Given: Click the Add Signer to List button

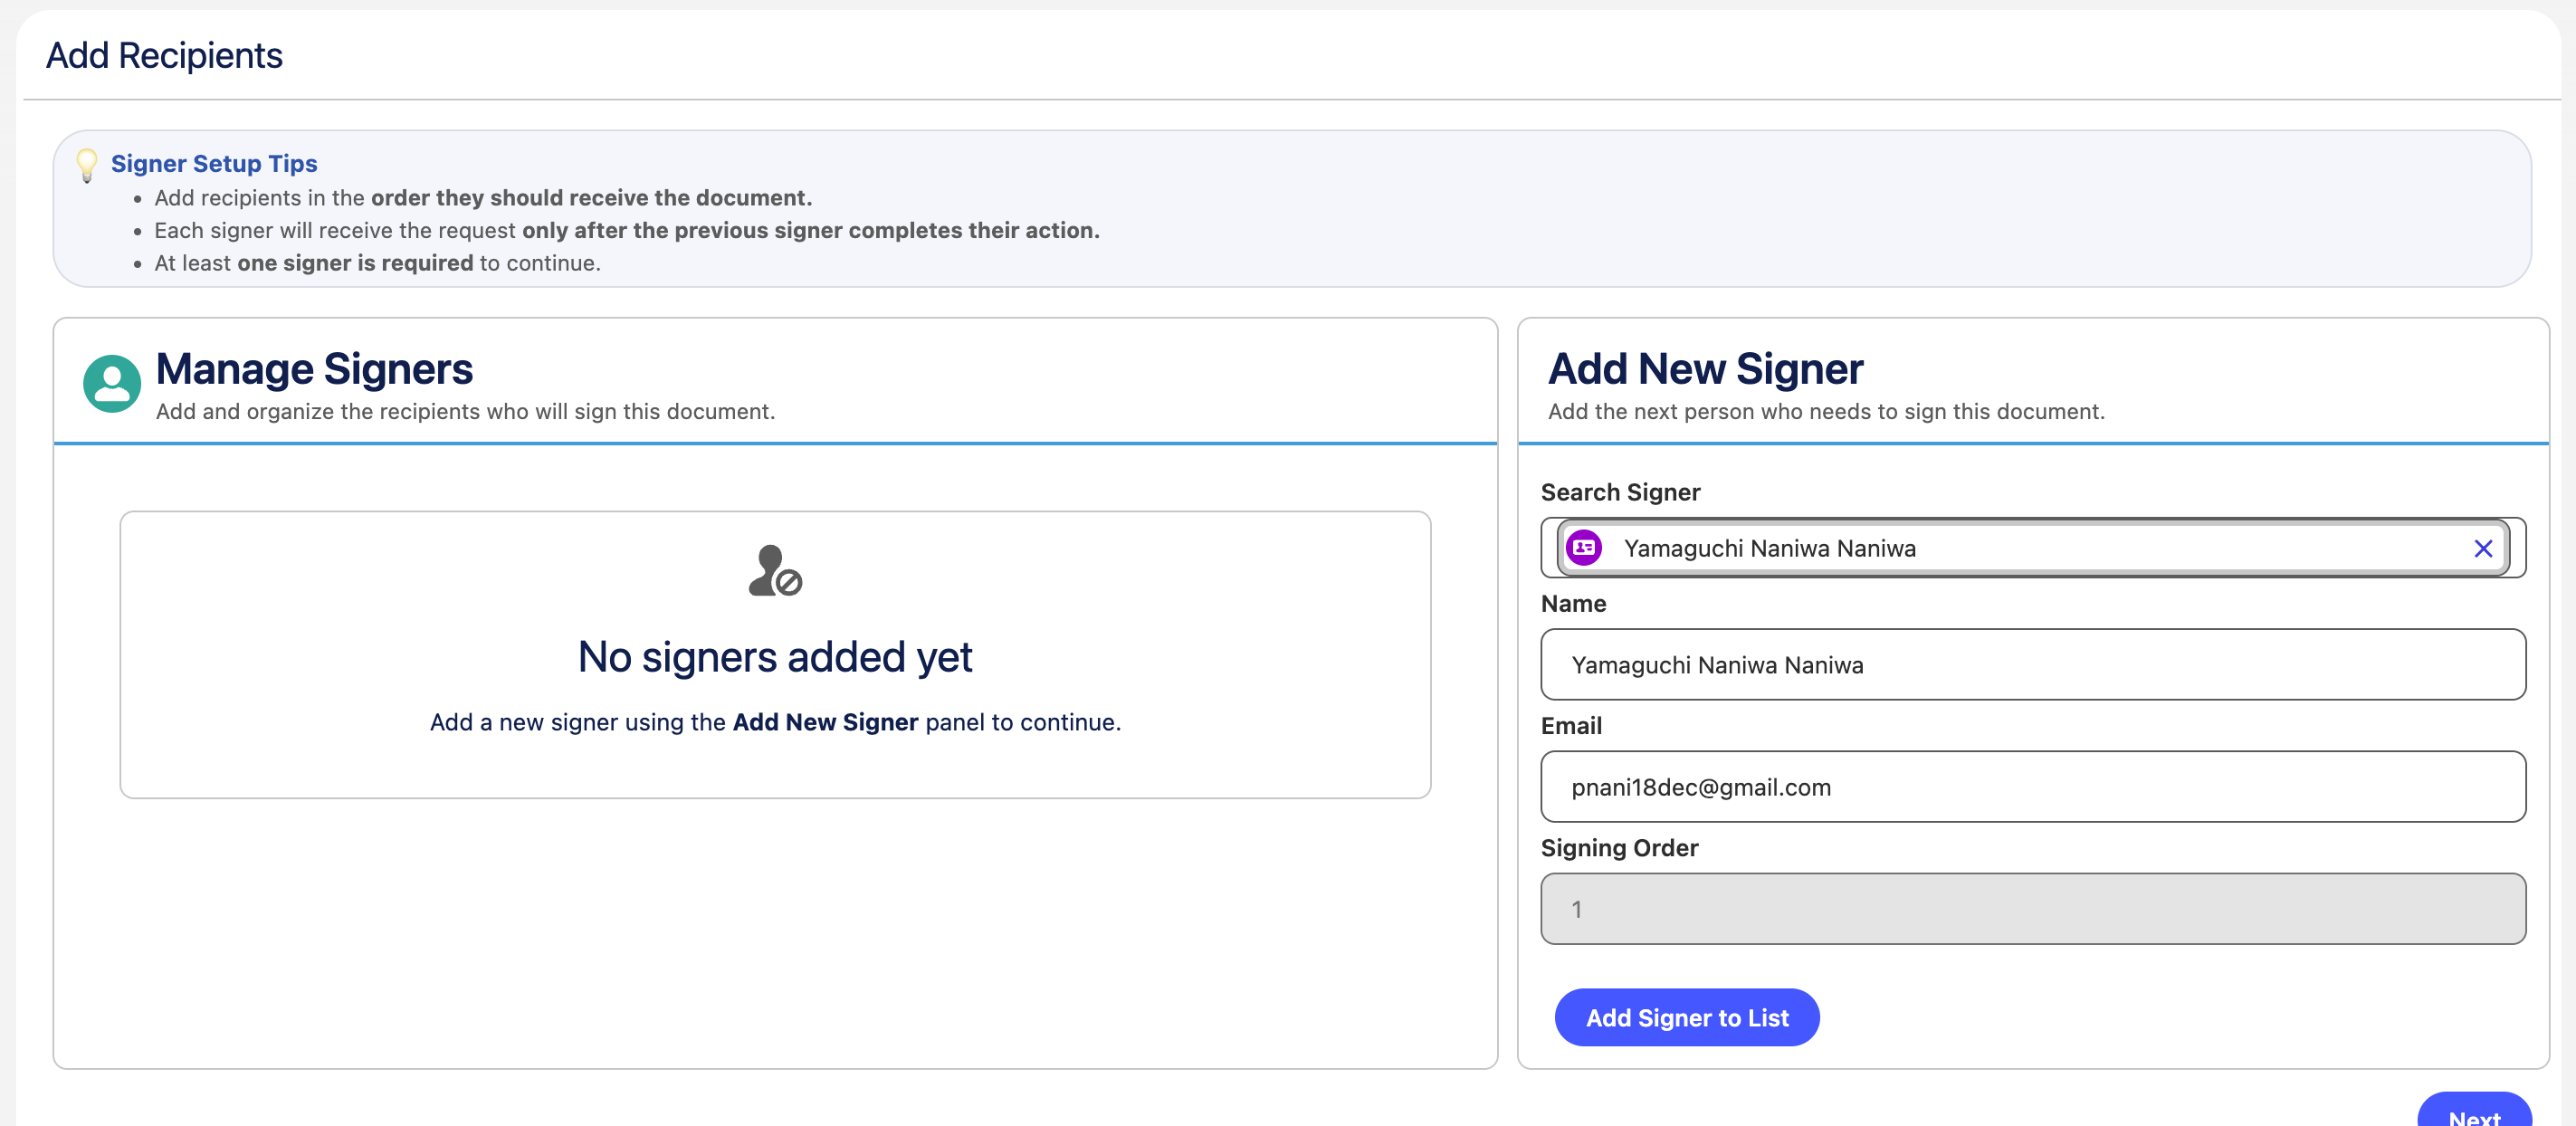Looking at the screenshot, I should pos(1687,1017).
